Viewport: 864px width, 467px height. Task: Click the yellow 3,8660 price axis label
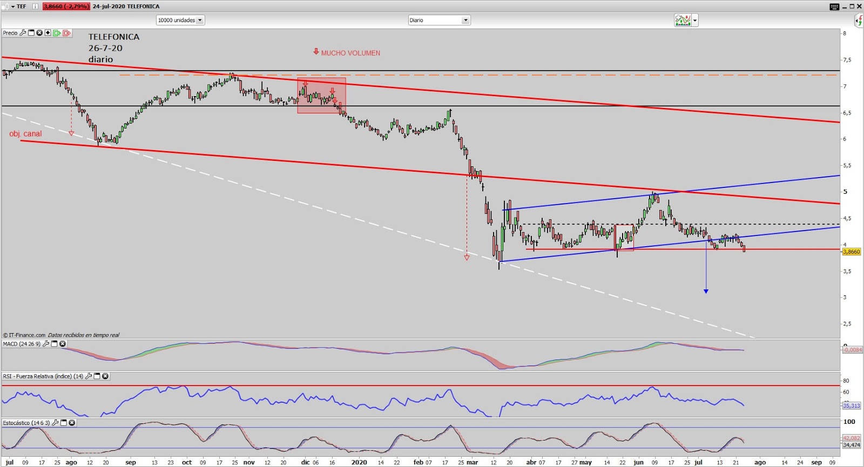point(852,252)
